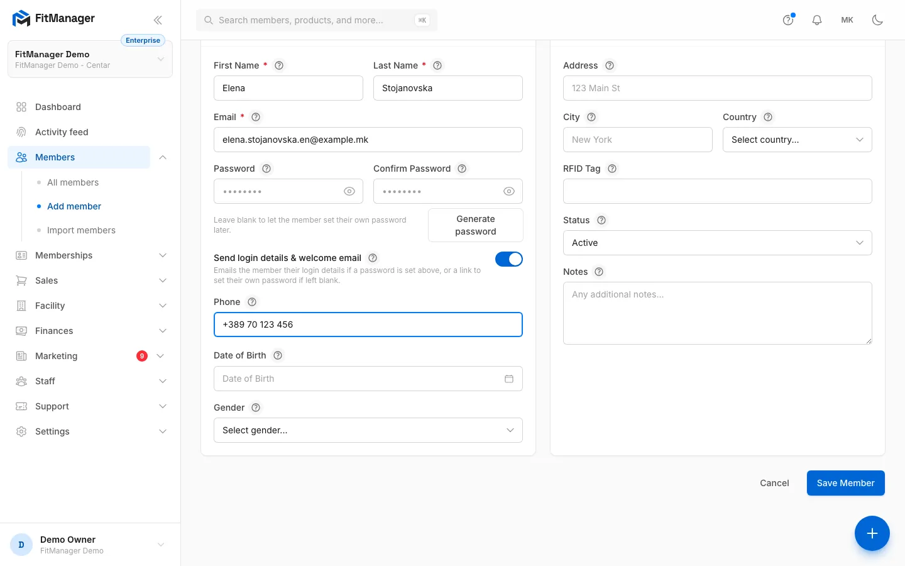The height and width of the screenshot is (566, 905).
Task: Click the search members and products box
Action: 317,20
